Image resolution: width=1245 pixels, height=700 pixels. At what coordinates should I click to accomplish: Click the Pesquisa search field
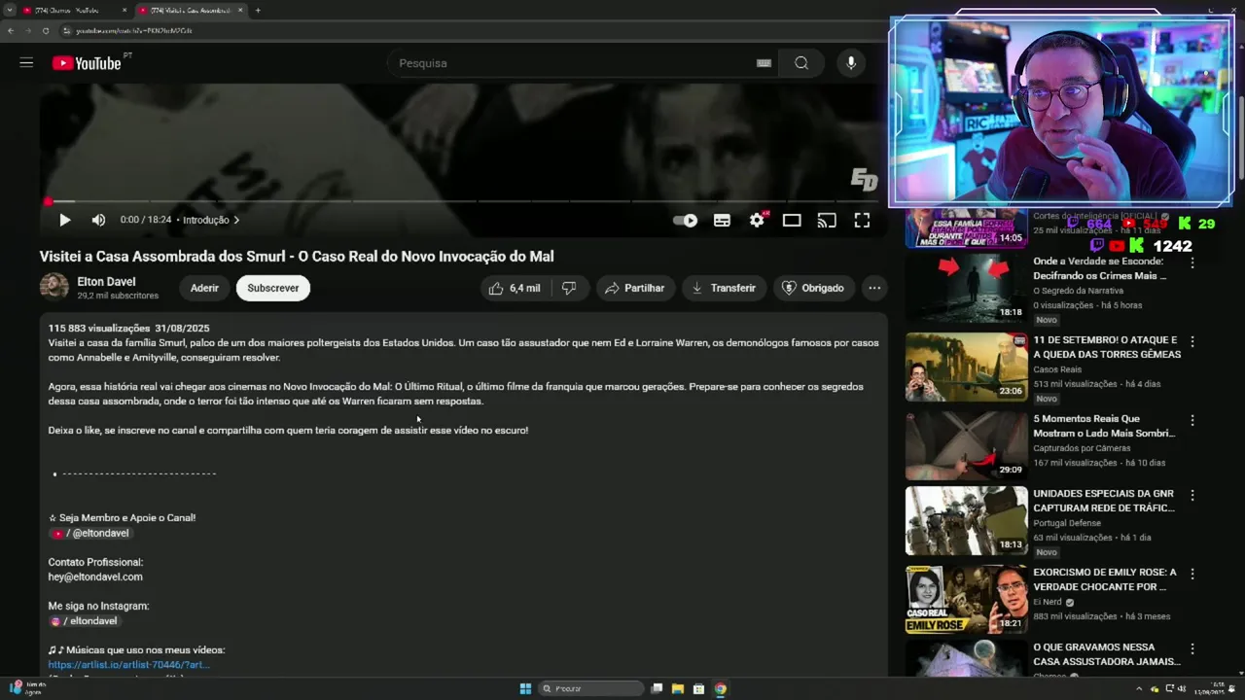[574, 63]
